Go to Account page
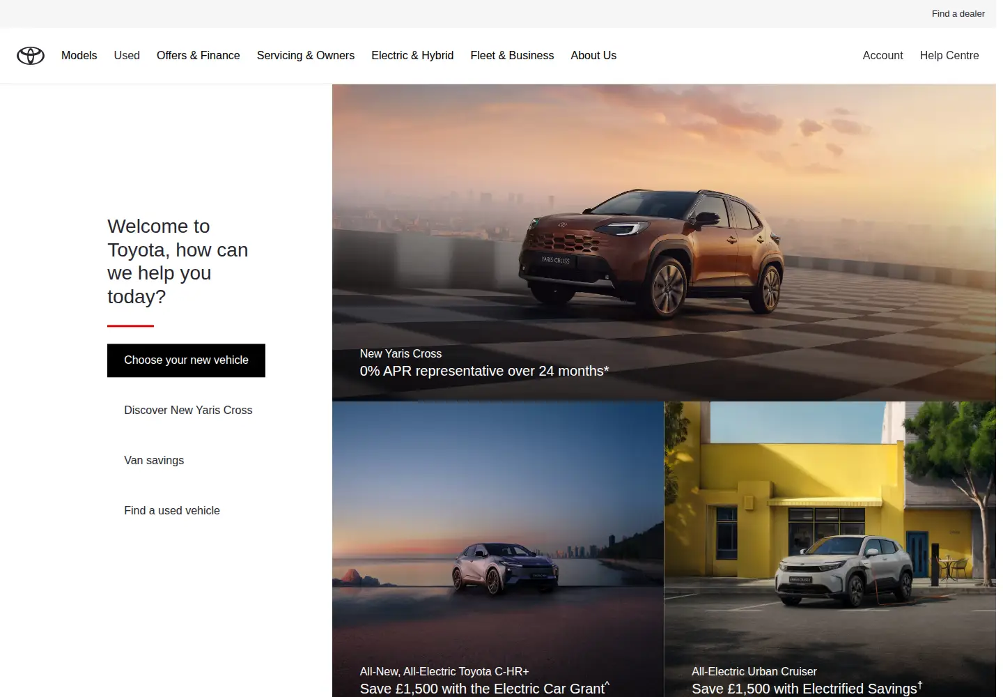1003x697 pixels. (883, 56)
